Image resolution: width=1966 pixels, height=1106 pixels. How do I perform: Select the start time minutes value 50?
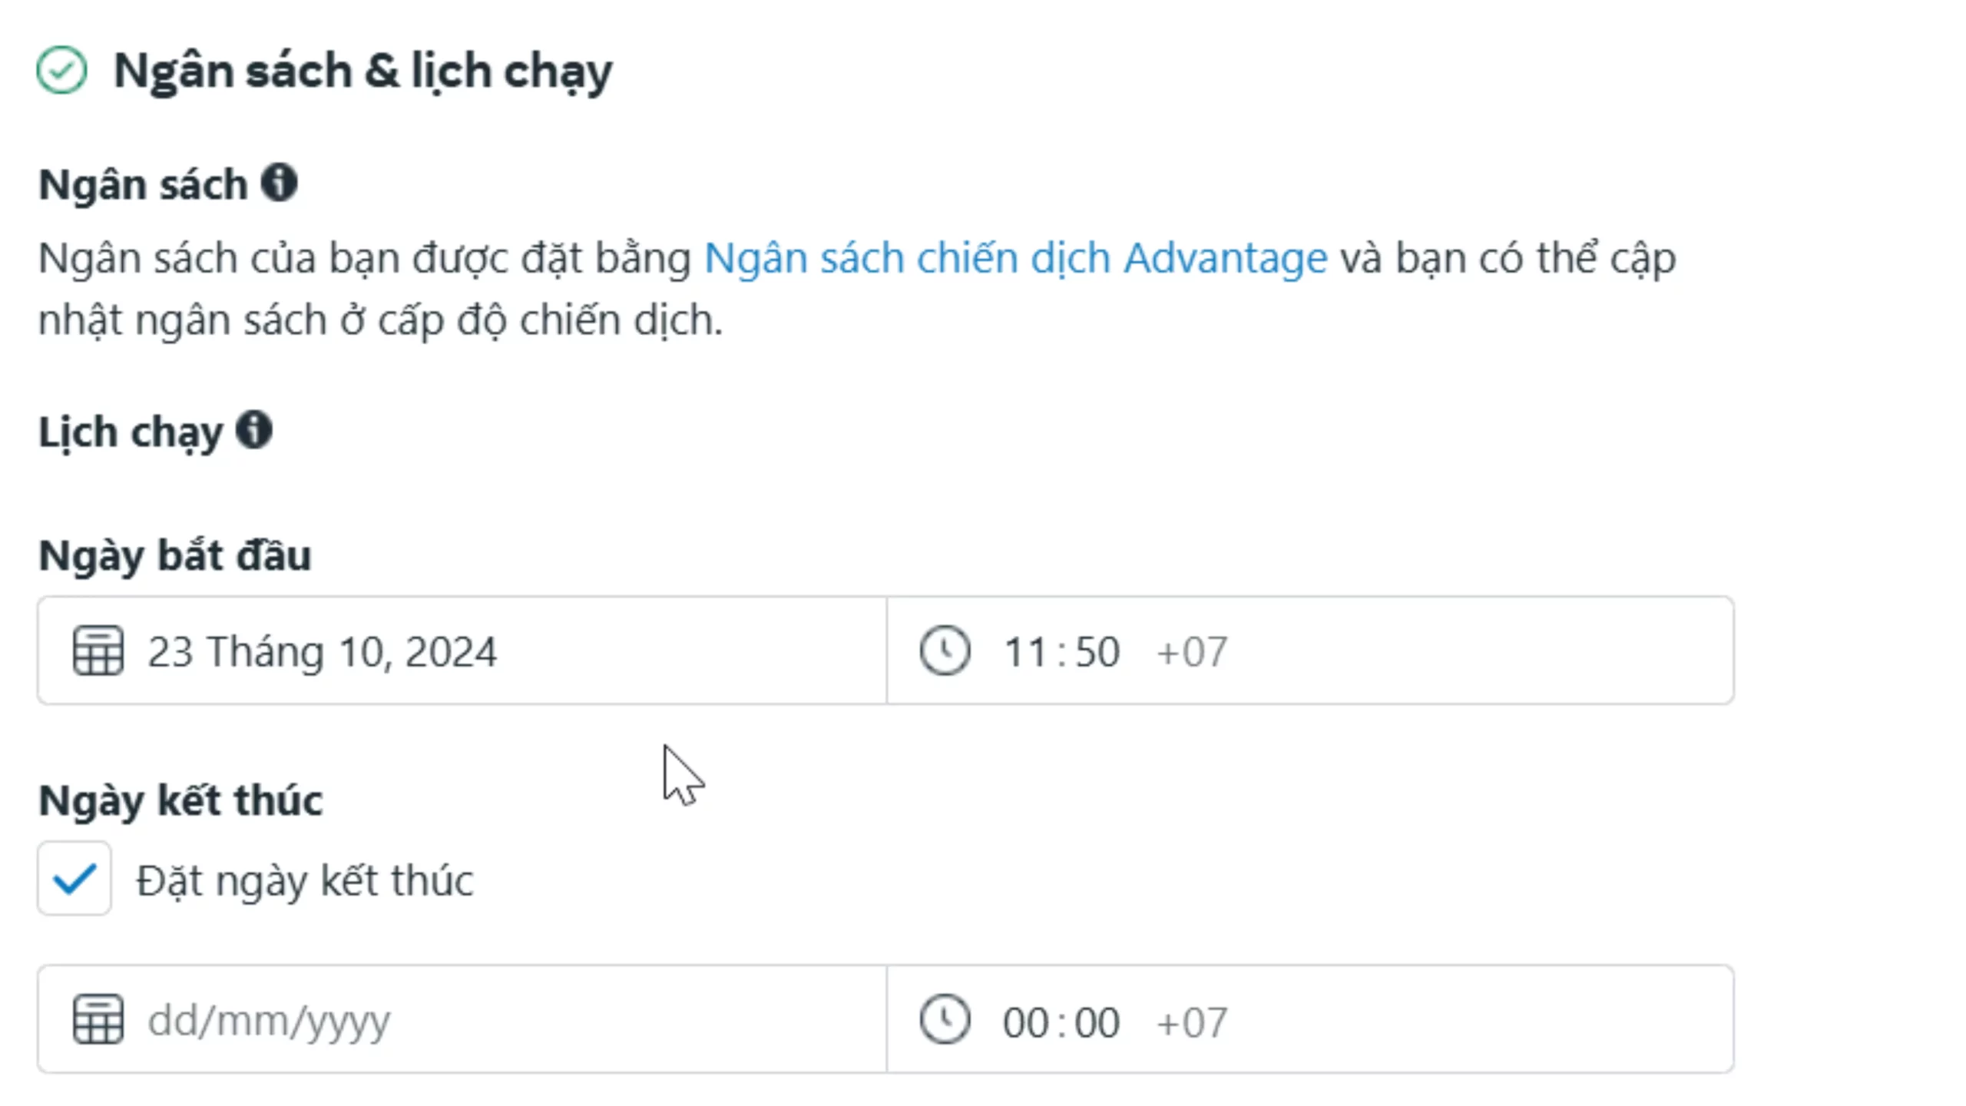pyautogui.click(x=1097, y=652)
